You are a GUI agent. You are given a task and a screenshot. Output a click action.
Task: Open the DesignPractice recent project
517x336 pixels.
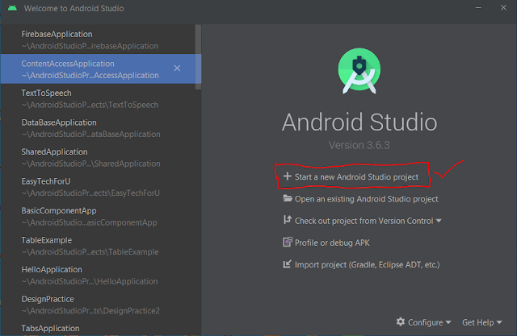98,305
